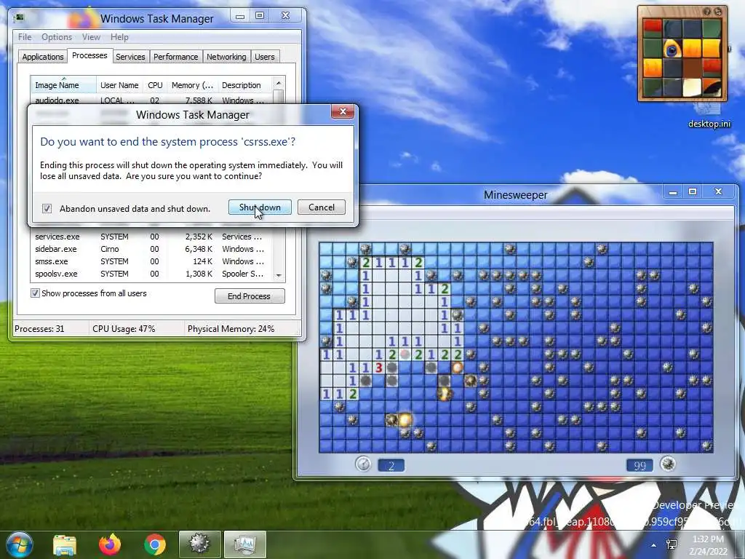Image resolution: width=745 pixels, height=559 pixels.
Task: Click the Minesweeper mines remaining value 99
Action: 640,465
